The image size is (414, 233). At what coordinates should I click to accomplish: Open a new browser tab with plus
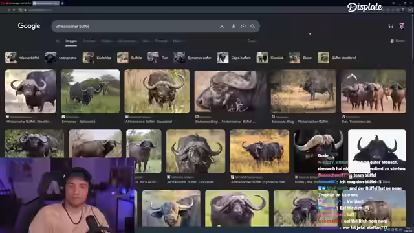[x=62, y=3]
